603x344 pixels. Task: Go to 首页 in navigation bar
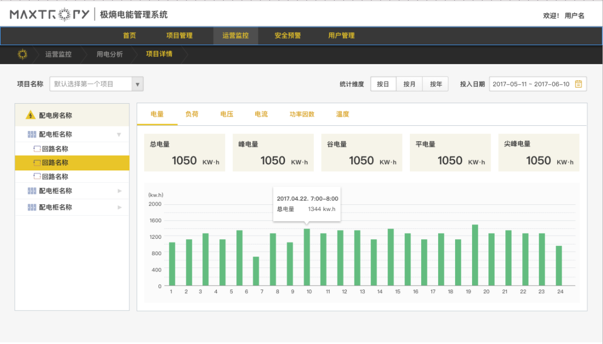click(129, 36)
